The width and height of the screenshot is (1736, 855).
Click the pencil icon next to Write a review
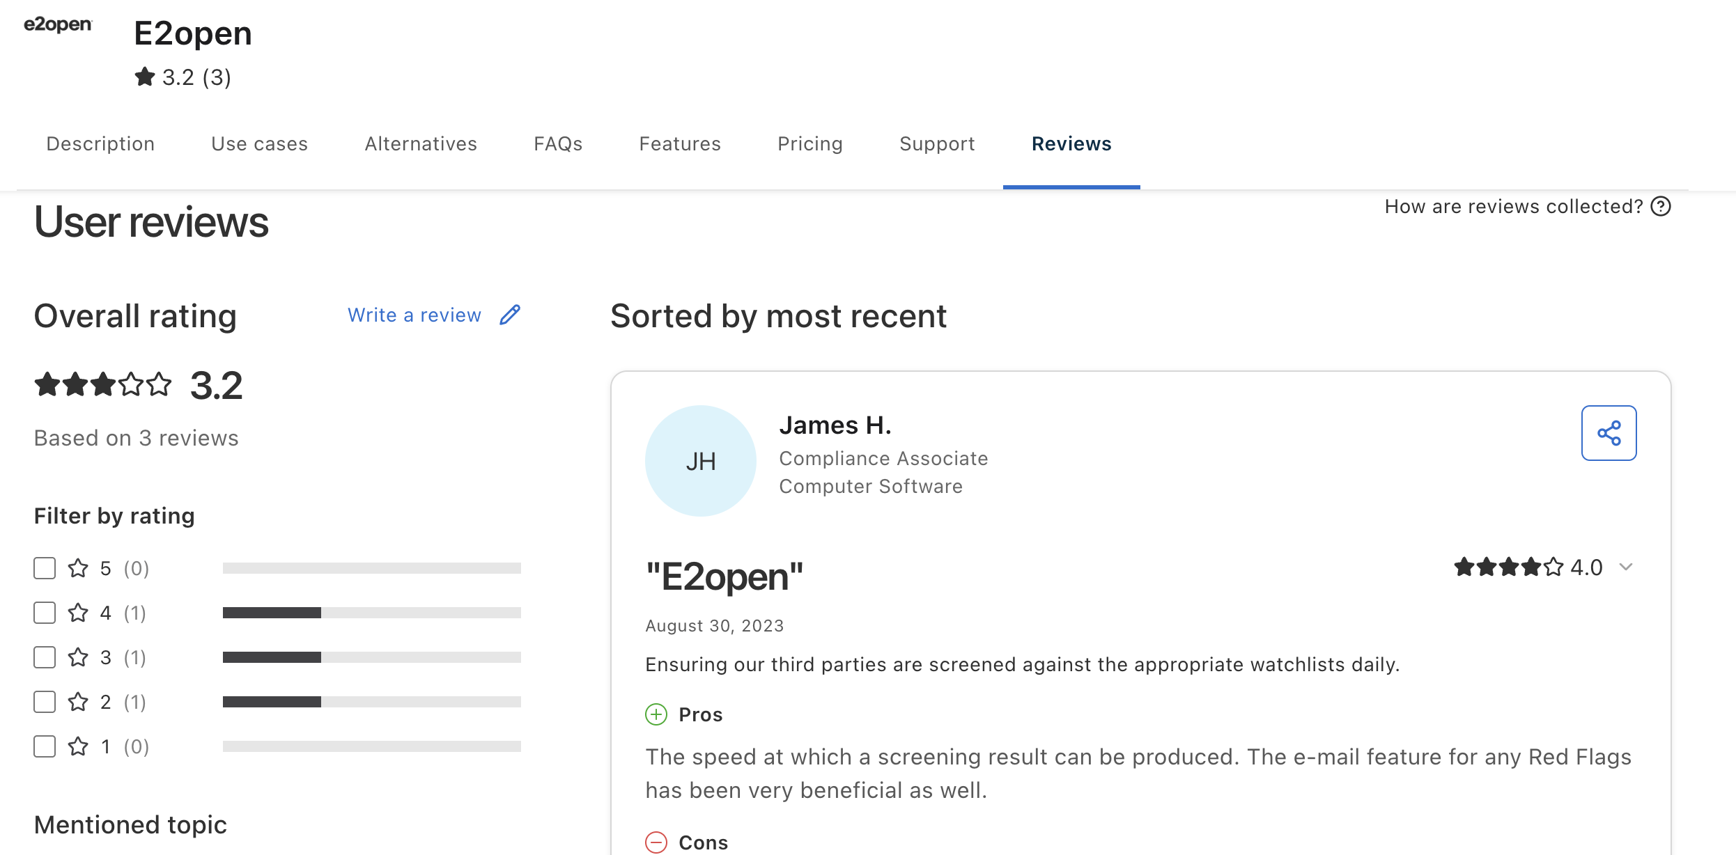(x=510, y=315)
